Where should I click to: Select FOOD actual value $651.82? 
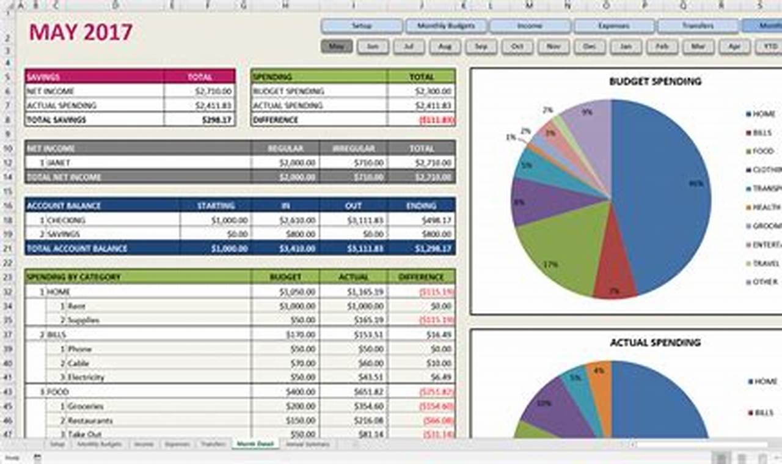coord(353,392)
